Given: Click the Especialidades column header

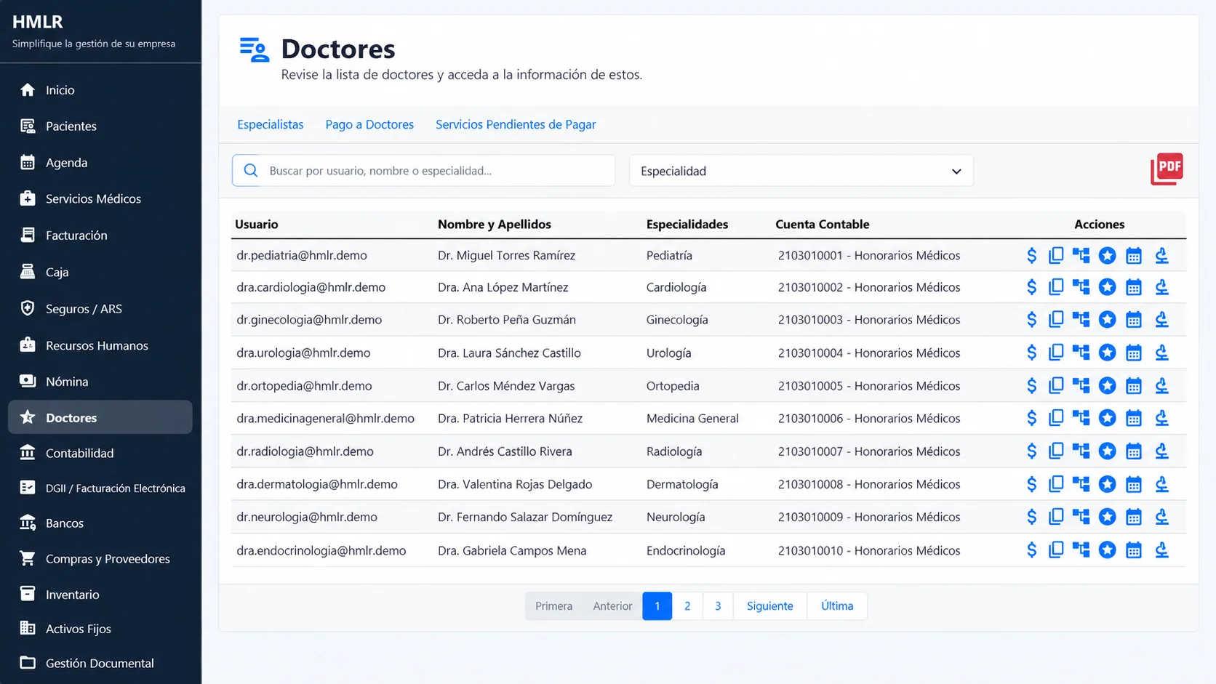Looking at the screenshot, I should [687, 224].
